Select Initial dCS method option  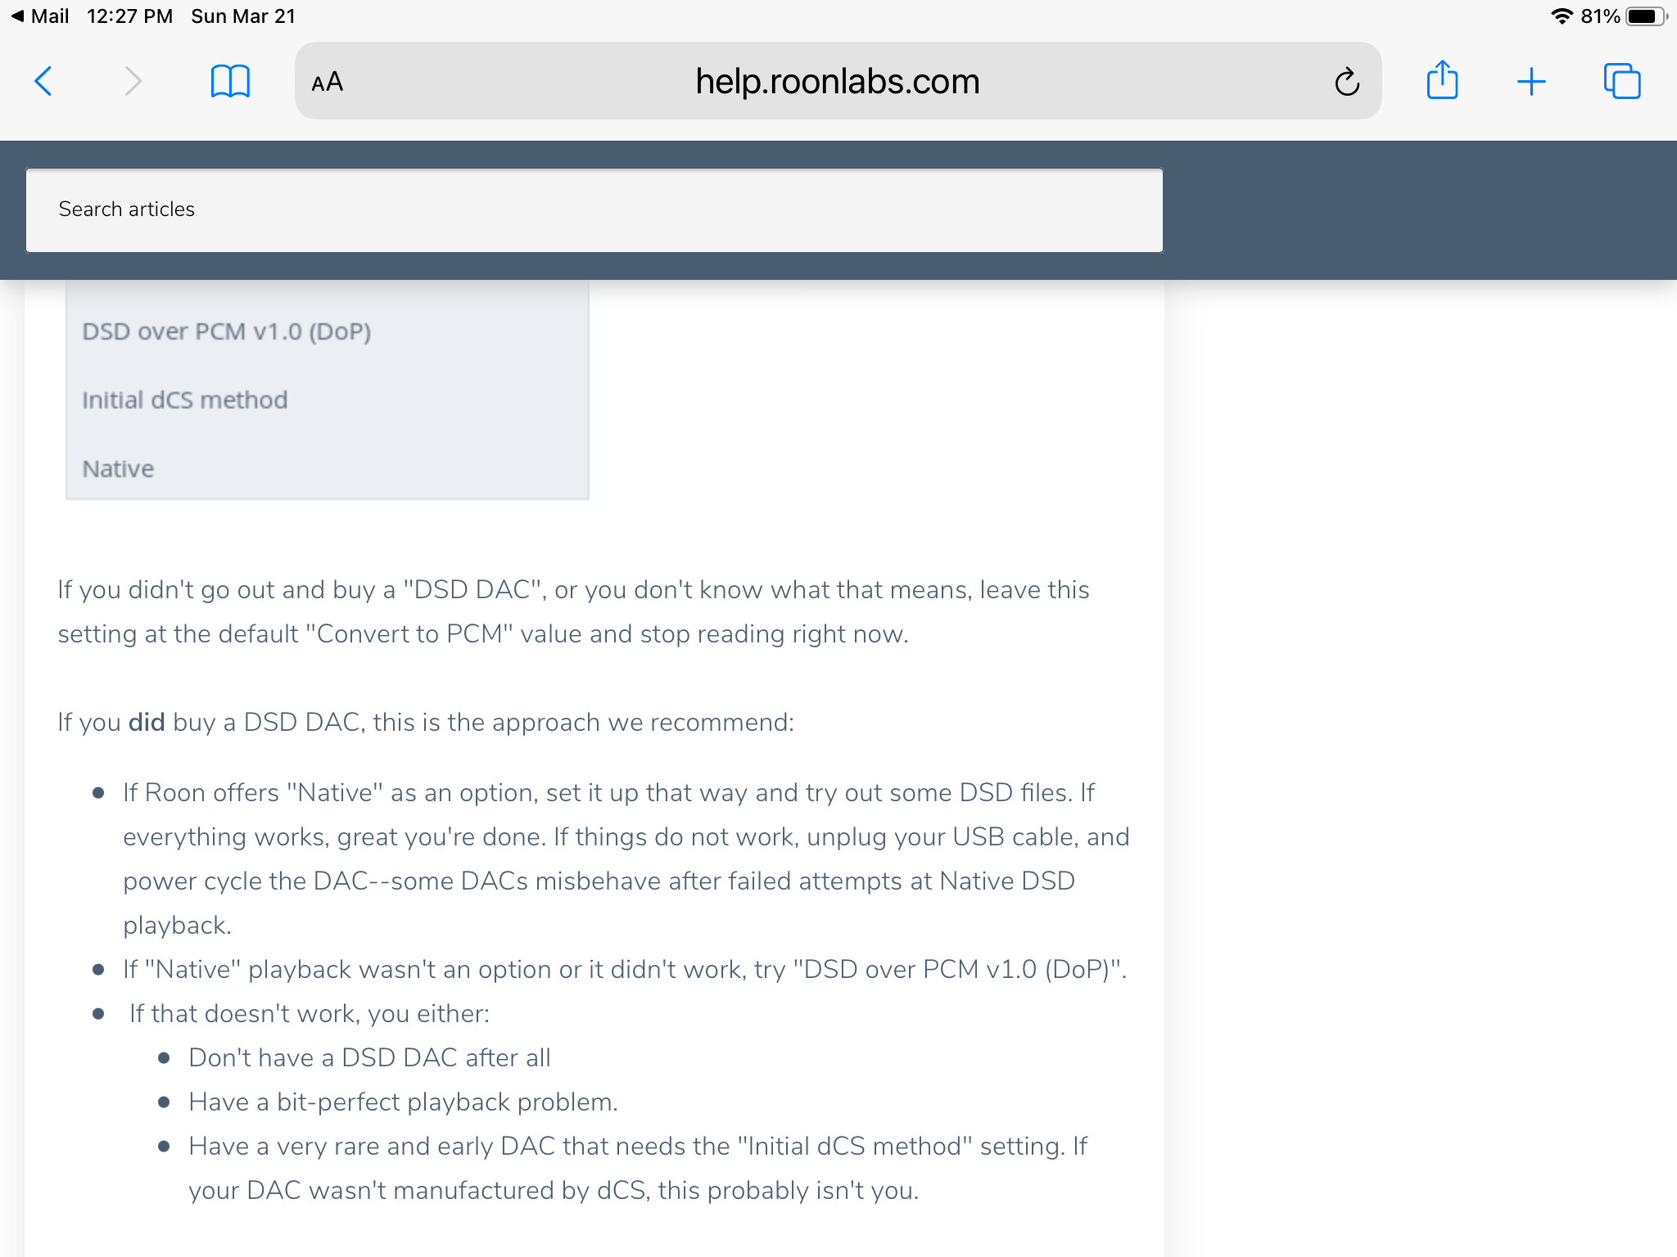[185, 400]
